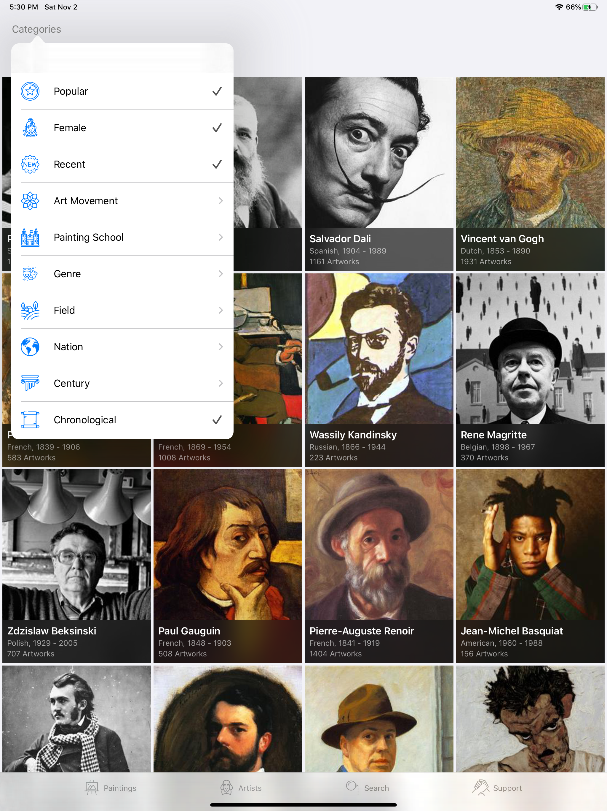Open Nation submenu chevron
The image size is (607, 811).
pos(221,347)
